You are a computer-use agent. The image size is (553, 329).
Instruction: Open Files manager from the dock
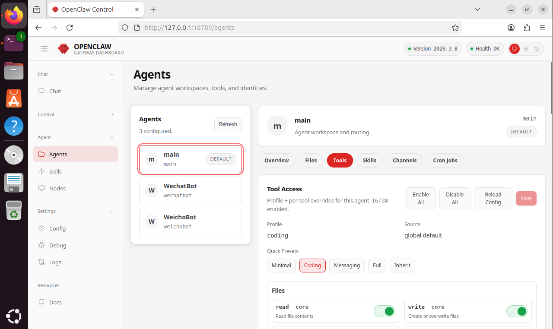[x=14, y=71]
